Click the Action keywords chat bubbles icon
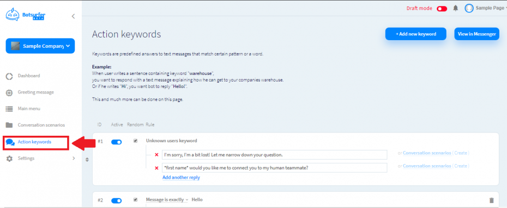This screenshot has height=208, width=507. [x=10, y=142]
